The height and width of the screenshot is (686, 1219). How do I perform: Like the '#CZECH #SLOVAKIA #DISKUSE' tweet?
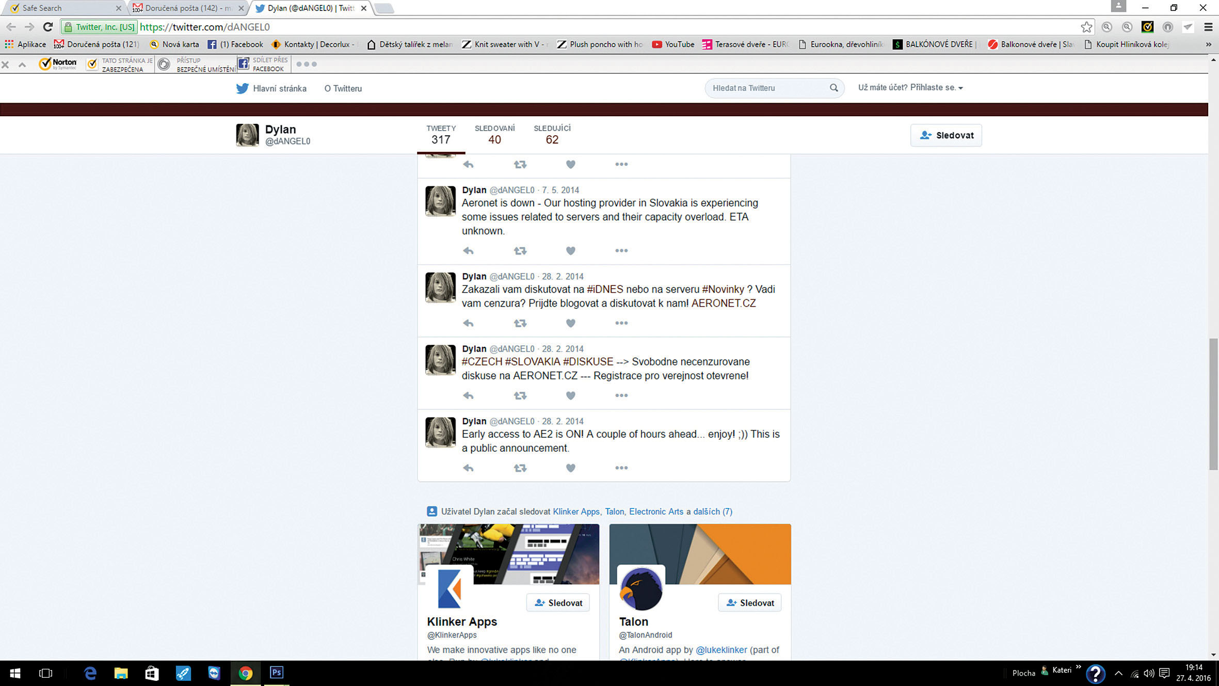(570, 395)
